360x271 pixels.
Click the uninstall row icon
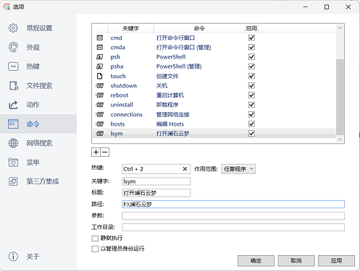click(x=99, y=105)
